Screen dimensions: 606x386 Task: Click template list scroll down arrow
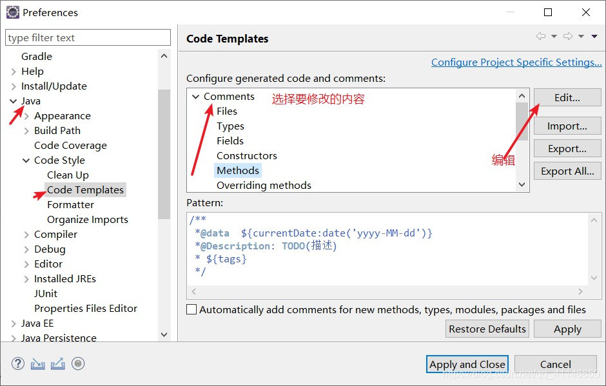[522, 184]
